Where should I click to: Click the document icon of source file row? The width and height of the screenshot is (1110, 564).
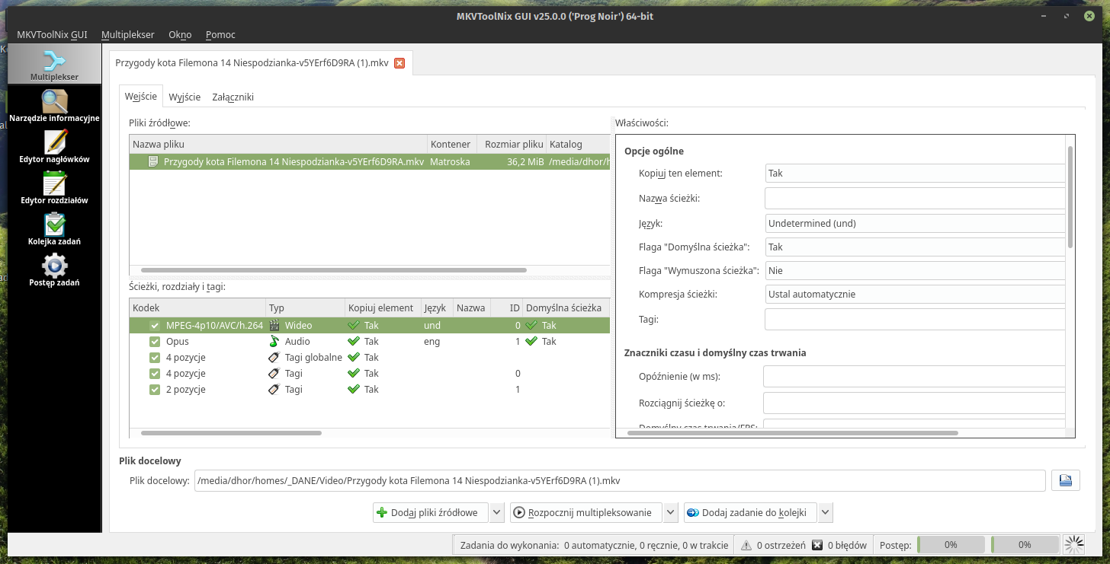[153, 161]
